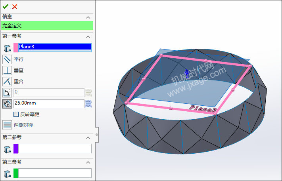Click the panel splitter collapse handle
The height and width of the screenshot is (181, 282).
(97, 135)
